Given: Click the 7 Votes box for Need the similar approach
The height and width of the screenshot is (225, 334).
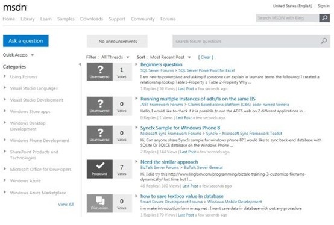Looking at the screenshot, I should point(122,169).
